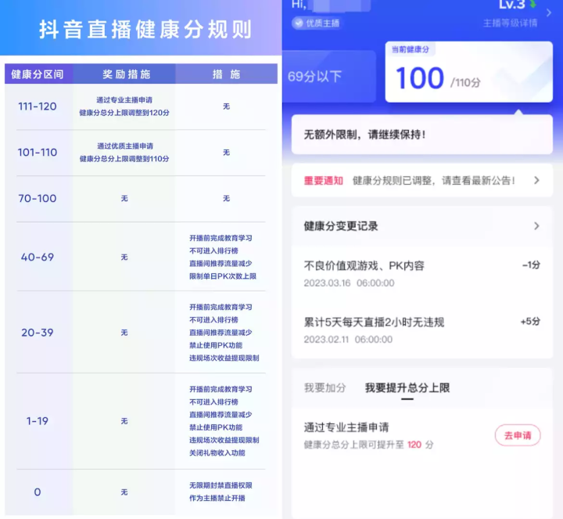Switch to the 我要加分 tab
Image resolution: width=563 pixels, height=519 pixels.
click(x=325, y=387)
